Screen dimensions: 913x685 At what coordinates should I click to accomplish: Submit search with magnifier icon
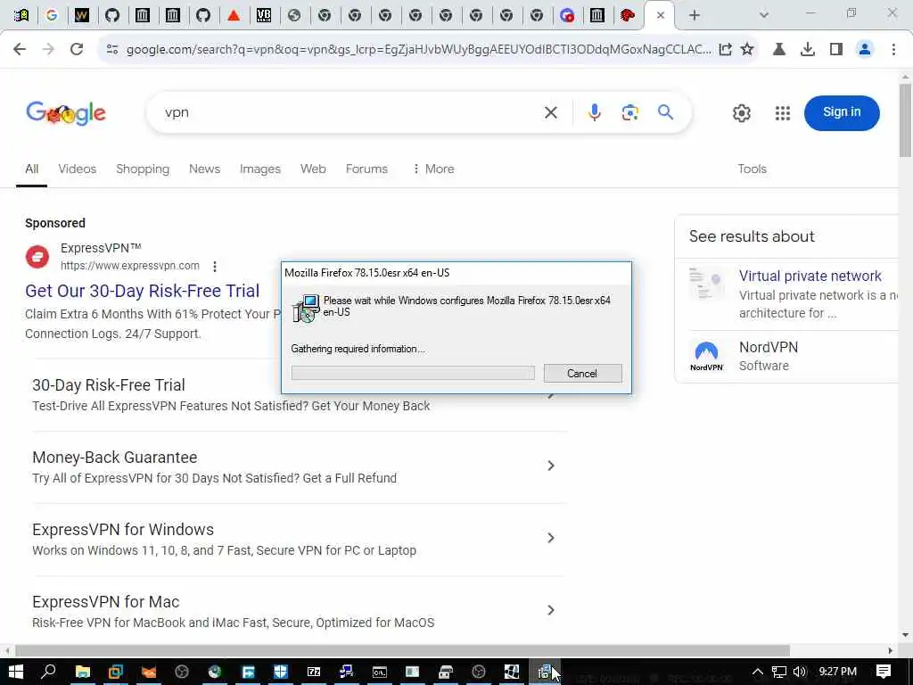[665, 111]
